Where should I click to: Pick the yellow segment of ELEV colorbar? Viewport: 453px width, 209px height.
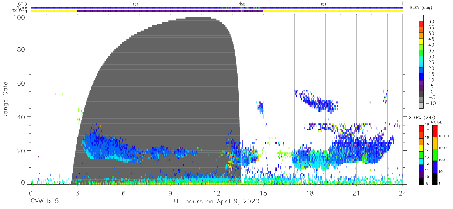422,42
